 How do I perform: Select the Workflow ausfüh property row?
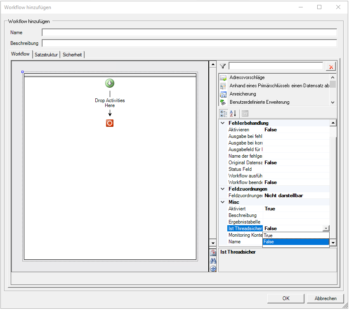pos(278,176)
